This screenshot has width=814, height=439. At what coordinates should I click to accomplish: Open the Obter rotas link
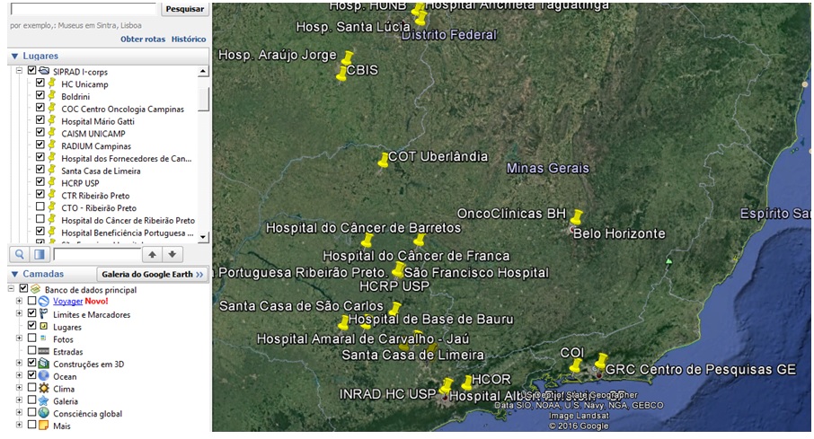pos(143,39)
